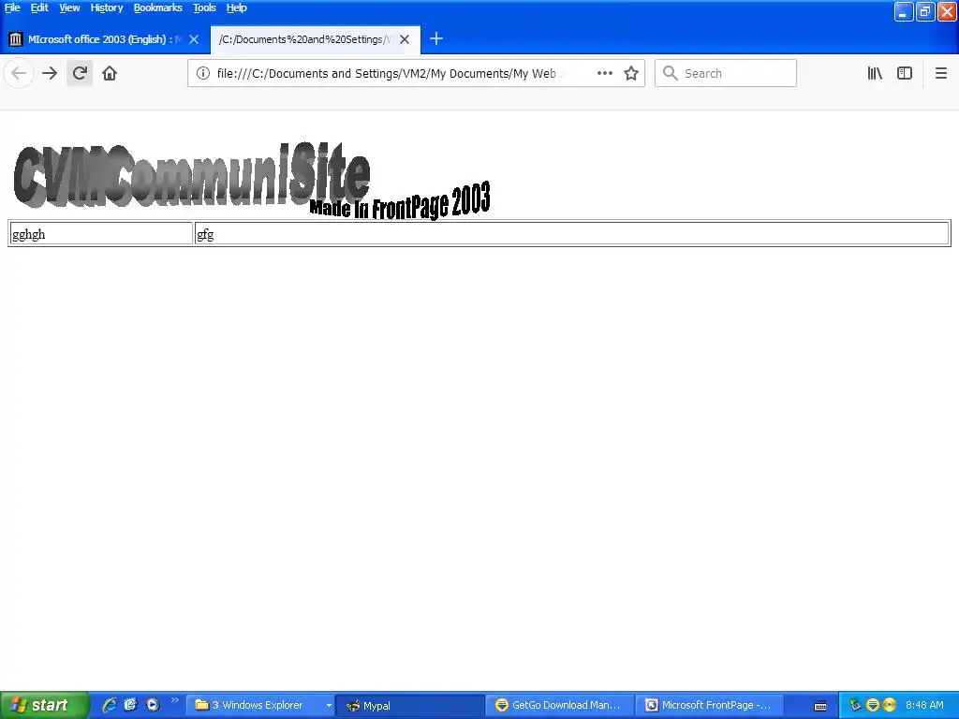Open the Tools menu
Screen dimensions: 959x719
point(204,7)
